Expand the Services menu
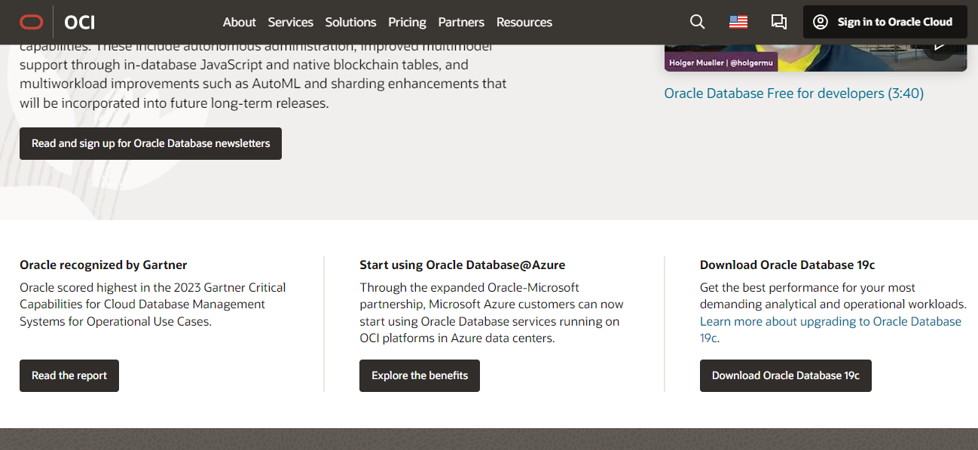 [x=290, y=22]
